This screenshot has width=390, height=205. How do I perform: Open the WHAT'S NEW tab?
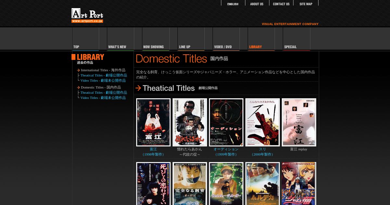point(121,39)
